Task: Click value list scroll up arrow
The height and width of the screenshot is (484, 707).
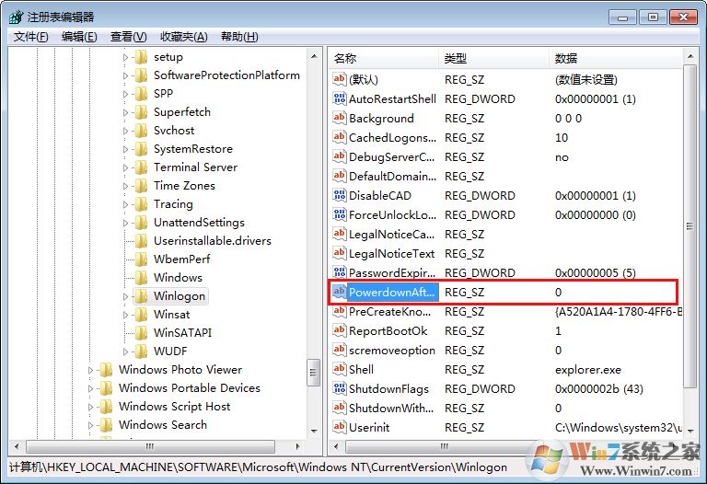Action: 690,57
